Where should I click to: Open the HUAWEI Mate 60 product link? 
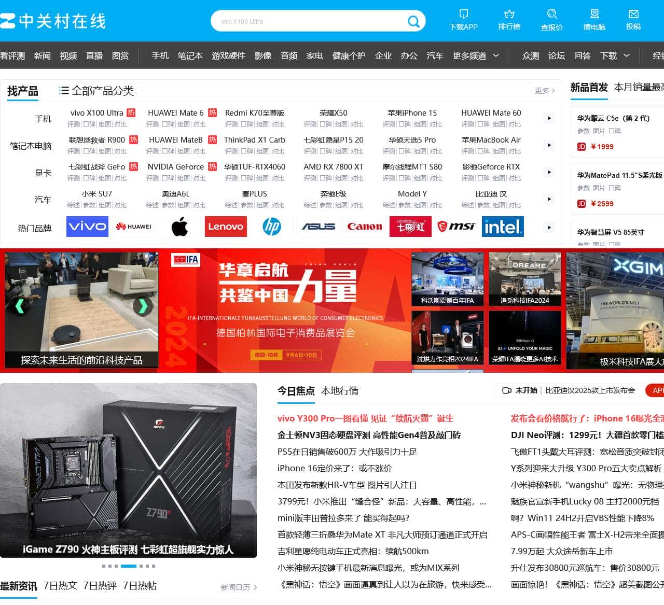click(491, 113)
